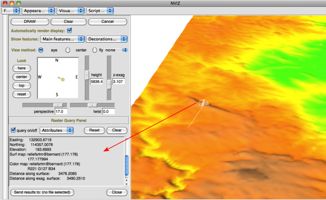Toggle the query on/off checkbox
Image resolution: width=326 pixels, height=200 pixels.
point(13,130)
